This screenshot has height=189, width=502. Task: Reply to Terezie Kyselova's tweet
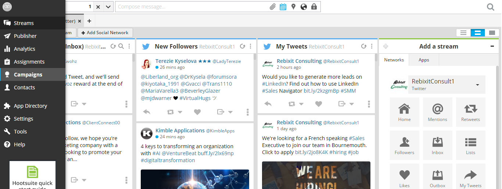[x=147, y=112]
